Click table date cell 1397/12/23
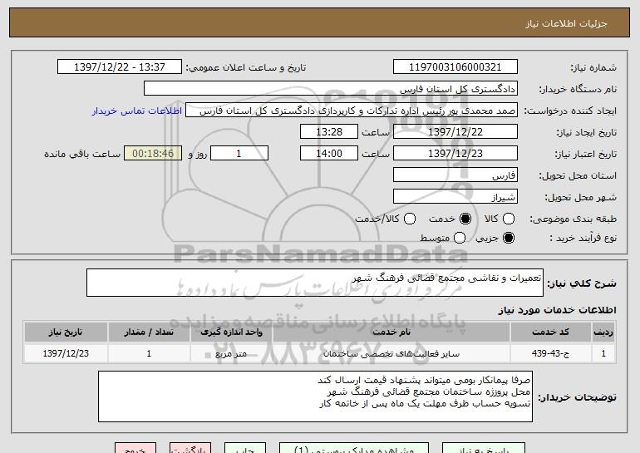Screen dimensions: 640x453 point(66,353)
